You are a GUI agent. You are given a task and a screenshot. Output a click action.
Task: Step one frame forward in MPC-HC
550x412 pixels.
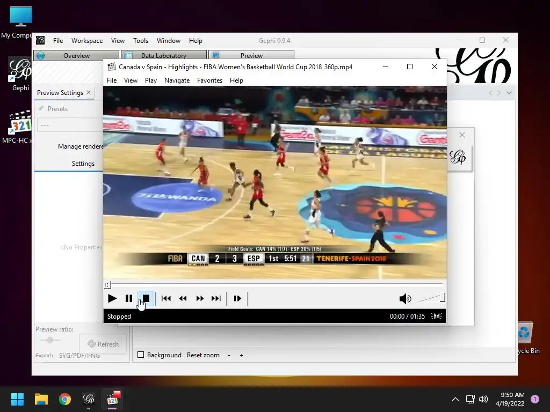pyautogui.click(x=237, y=298)
